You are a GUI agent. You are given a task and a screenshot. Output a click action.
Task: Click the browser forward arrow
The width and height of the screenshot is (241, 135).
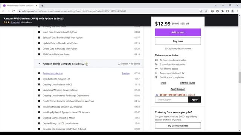pos(8,11)
